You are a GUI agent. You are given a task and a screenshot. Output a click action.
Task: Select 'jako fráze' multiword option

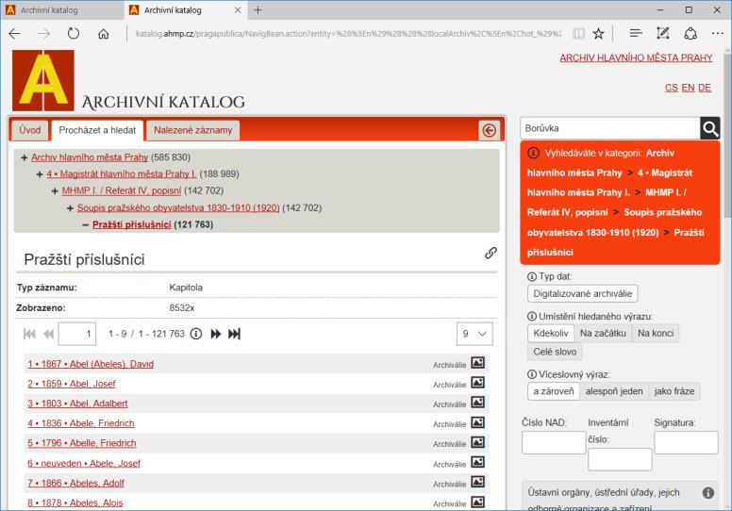674,391
